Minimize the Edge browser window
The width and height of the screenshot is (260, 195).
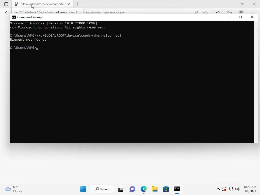pyautogui.click(x=231, y=4)
